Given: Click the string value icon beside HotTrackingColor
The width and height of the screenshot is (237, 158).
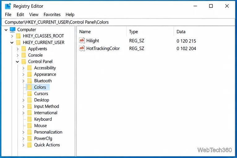Looking at the screenshot, I should click(82, 48).
